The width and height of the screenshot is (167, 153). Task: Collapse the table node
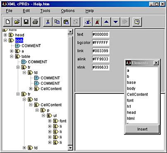click(12, 56)
